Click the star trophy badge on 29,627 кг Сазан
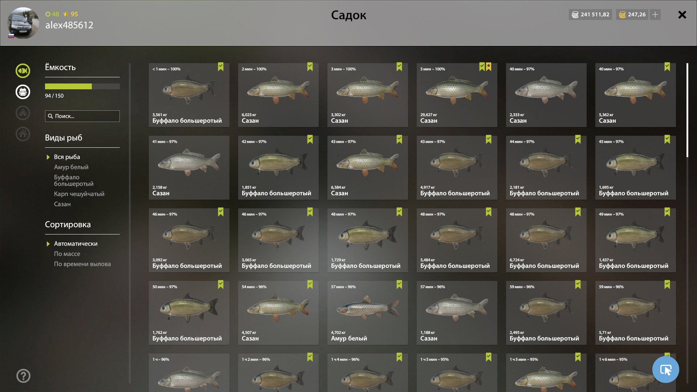Screen dimensions: 697x392 click(x=489, y=67)
